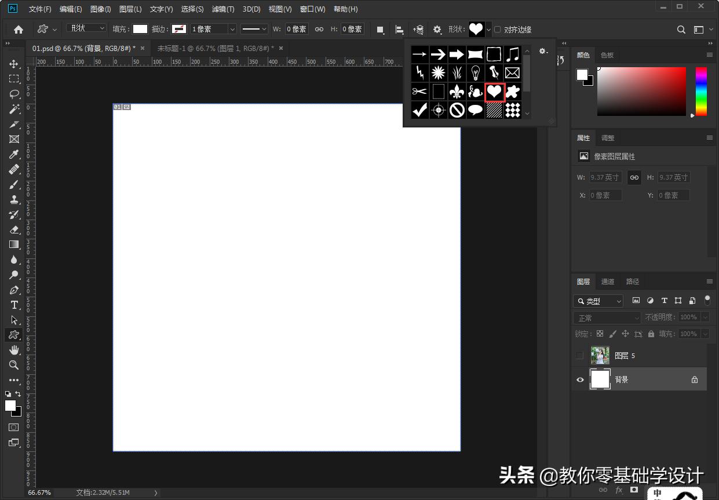
Task: Open the 形状 tool mode dropdown
Action: click(x=87, y=28)
